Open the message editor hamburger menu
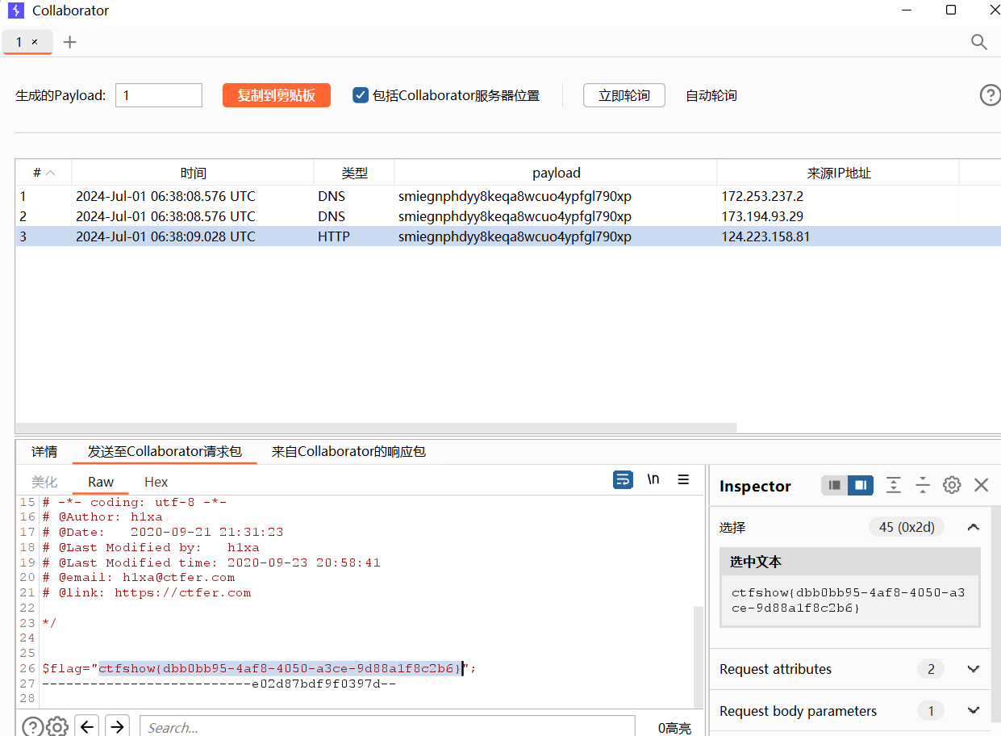This screenshot has width=1001, height=736. (683, 479)
